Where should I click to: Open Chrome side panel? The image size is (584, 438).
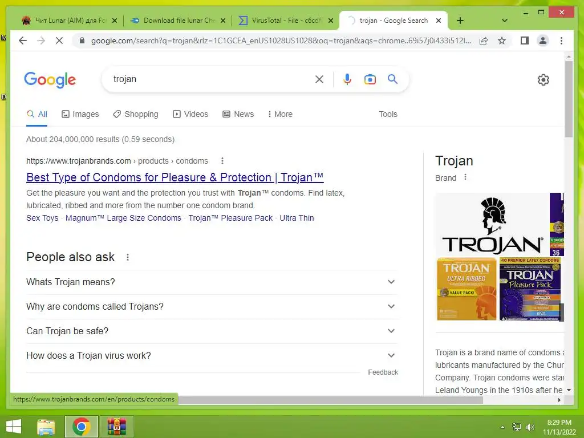pyautogui.click(x=525, y=40)
